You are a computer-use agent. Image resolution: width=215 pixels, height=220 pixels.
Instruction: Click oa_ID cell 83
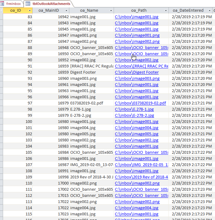(x=18, y=17)
